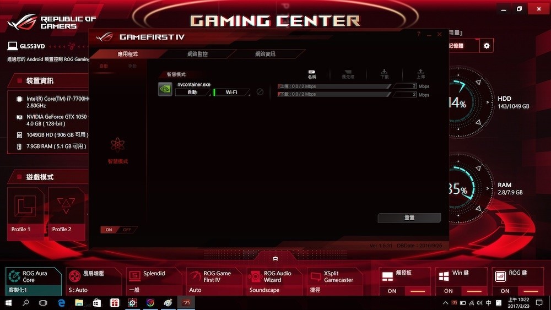This screenshot has height=310, width=551.
Task: Sort the app list by 上傳 column
Action: [420, 74]
